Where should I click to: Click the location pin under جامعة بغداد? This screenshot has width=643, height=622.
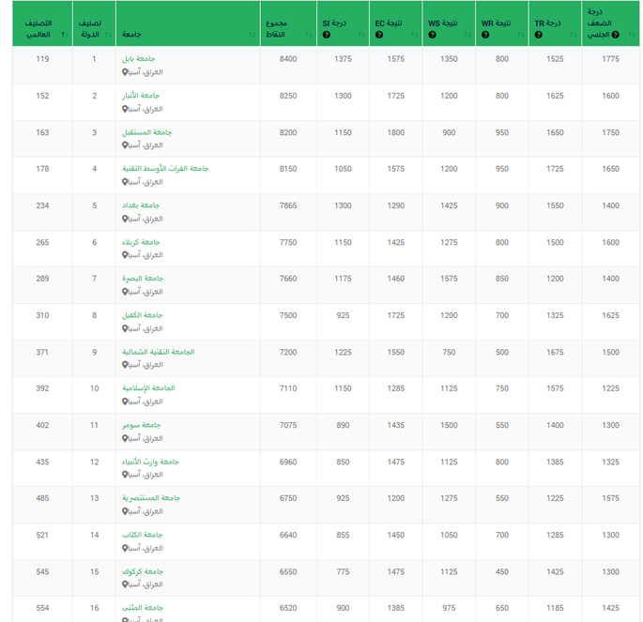click(125, 219)
